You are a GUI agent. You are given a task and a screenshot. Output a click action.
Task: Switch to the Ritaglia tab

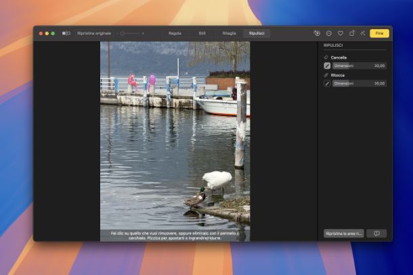[229, 33]
